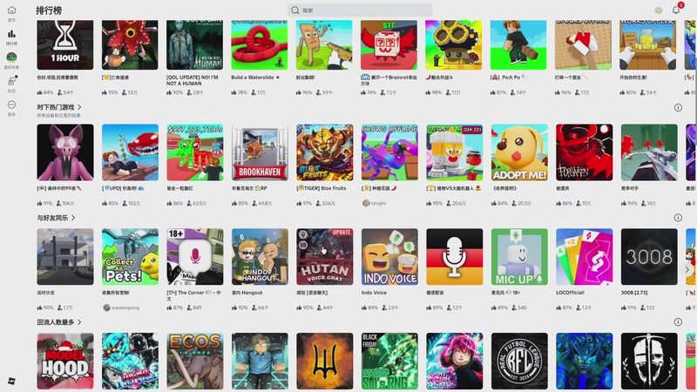Open the Blox Fruits game title link
Viewport: 697px width, 392px height.
click(x=321, y=188)
